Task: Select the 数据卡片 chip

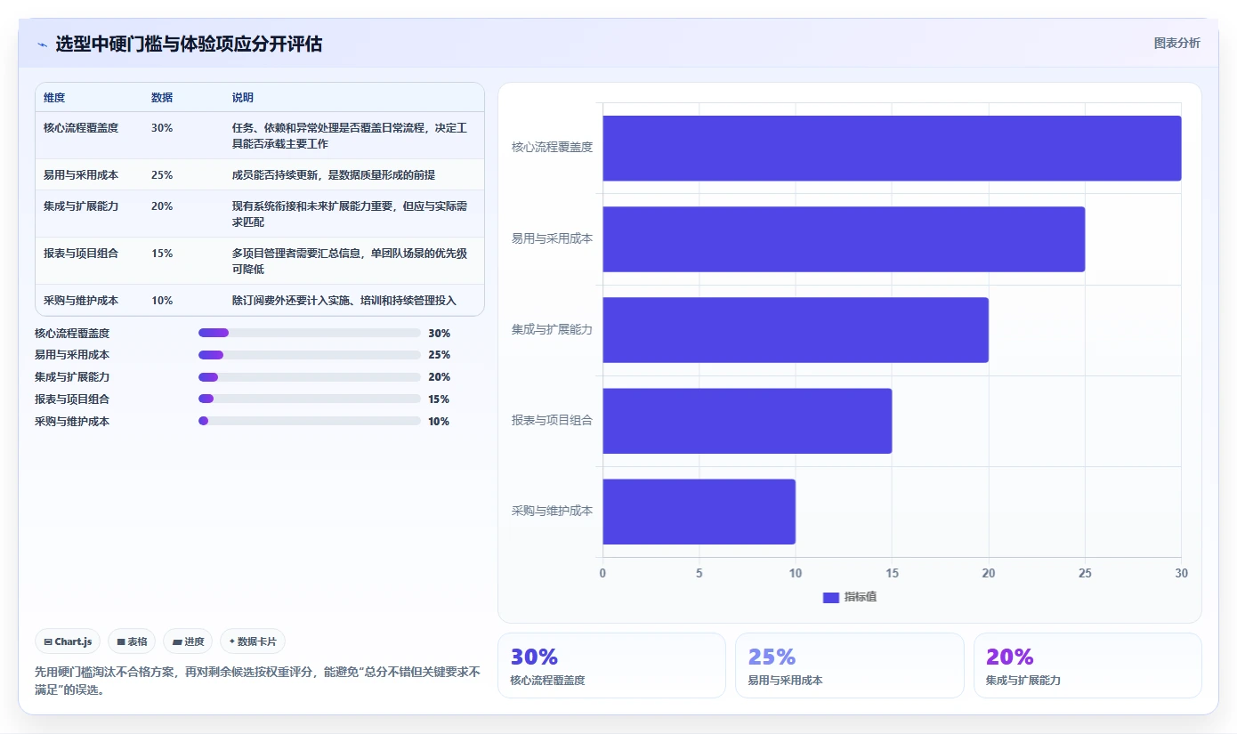Action: click(253, 641)
